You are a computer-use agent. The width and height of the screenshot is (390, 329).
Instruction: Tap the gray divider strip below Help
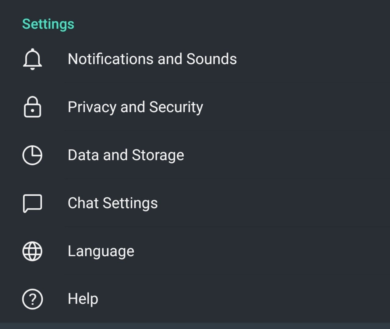point(195,326)
